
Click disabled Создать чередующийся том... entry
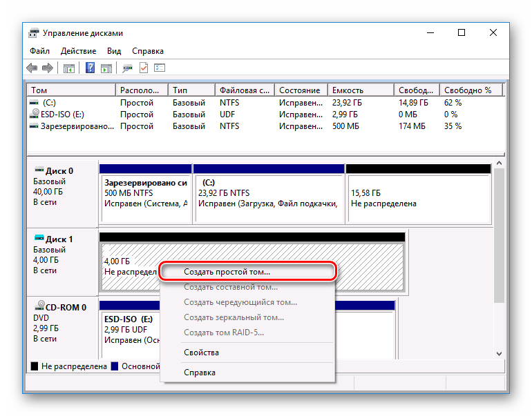[x=247, y=302]
